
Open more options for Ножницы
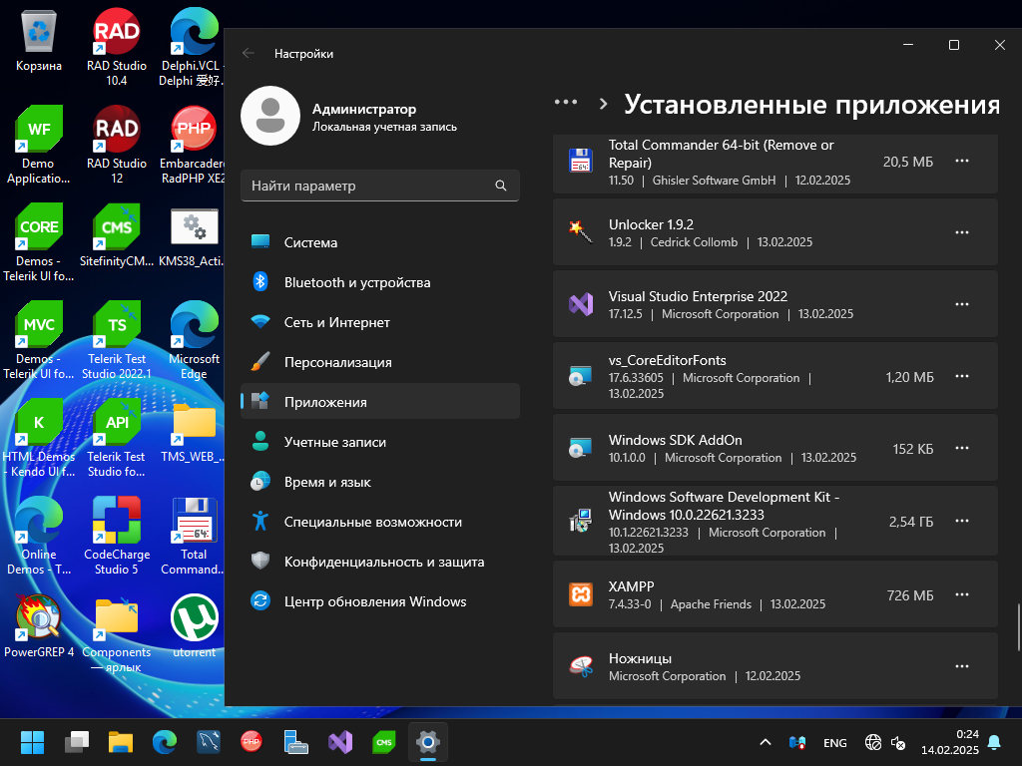click(962, 666)
